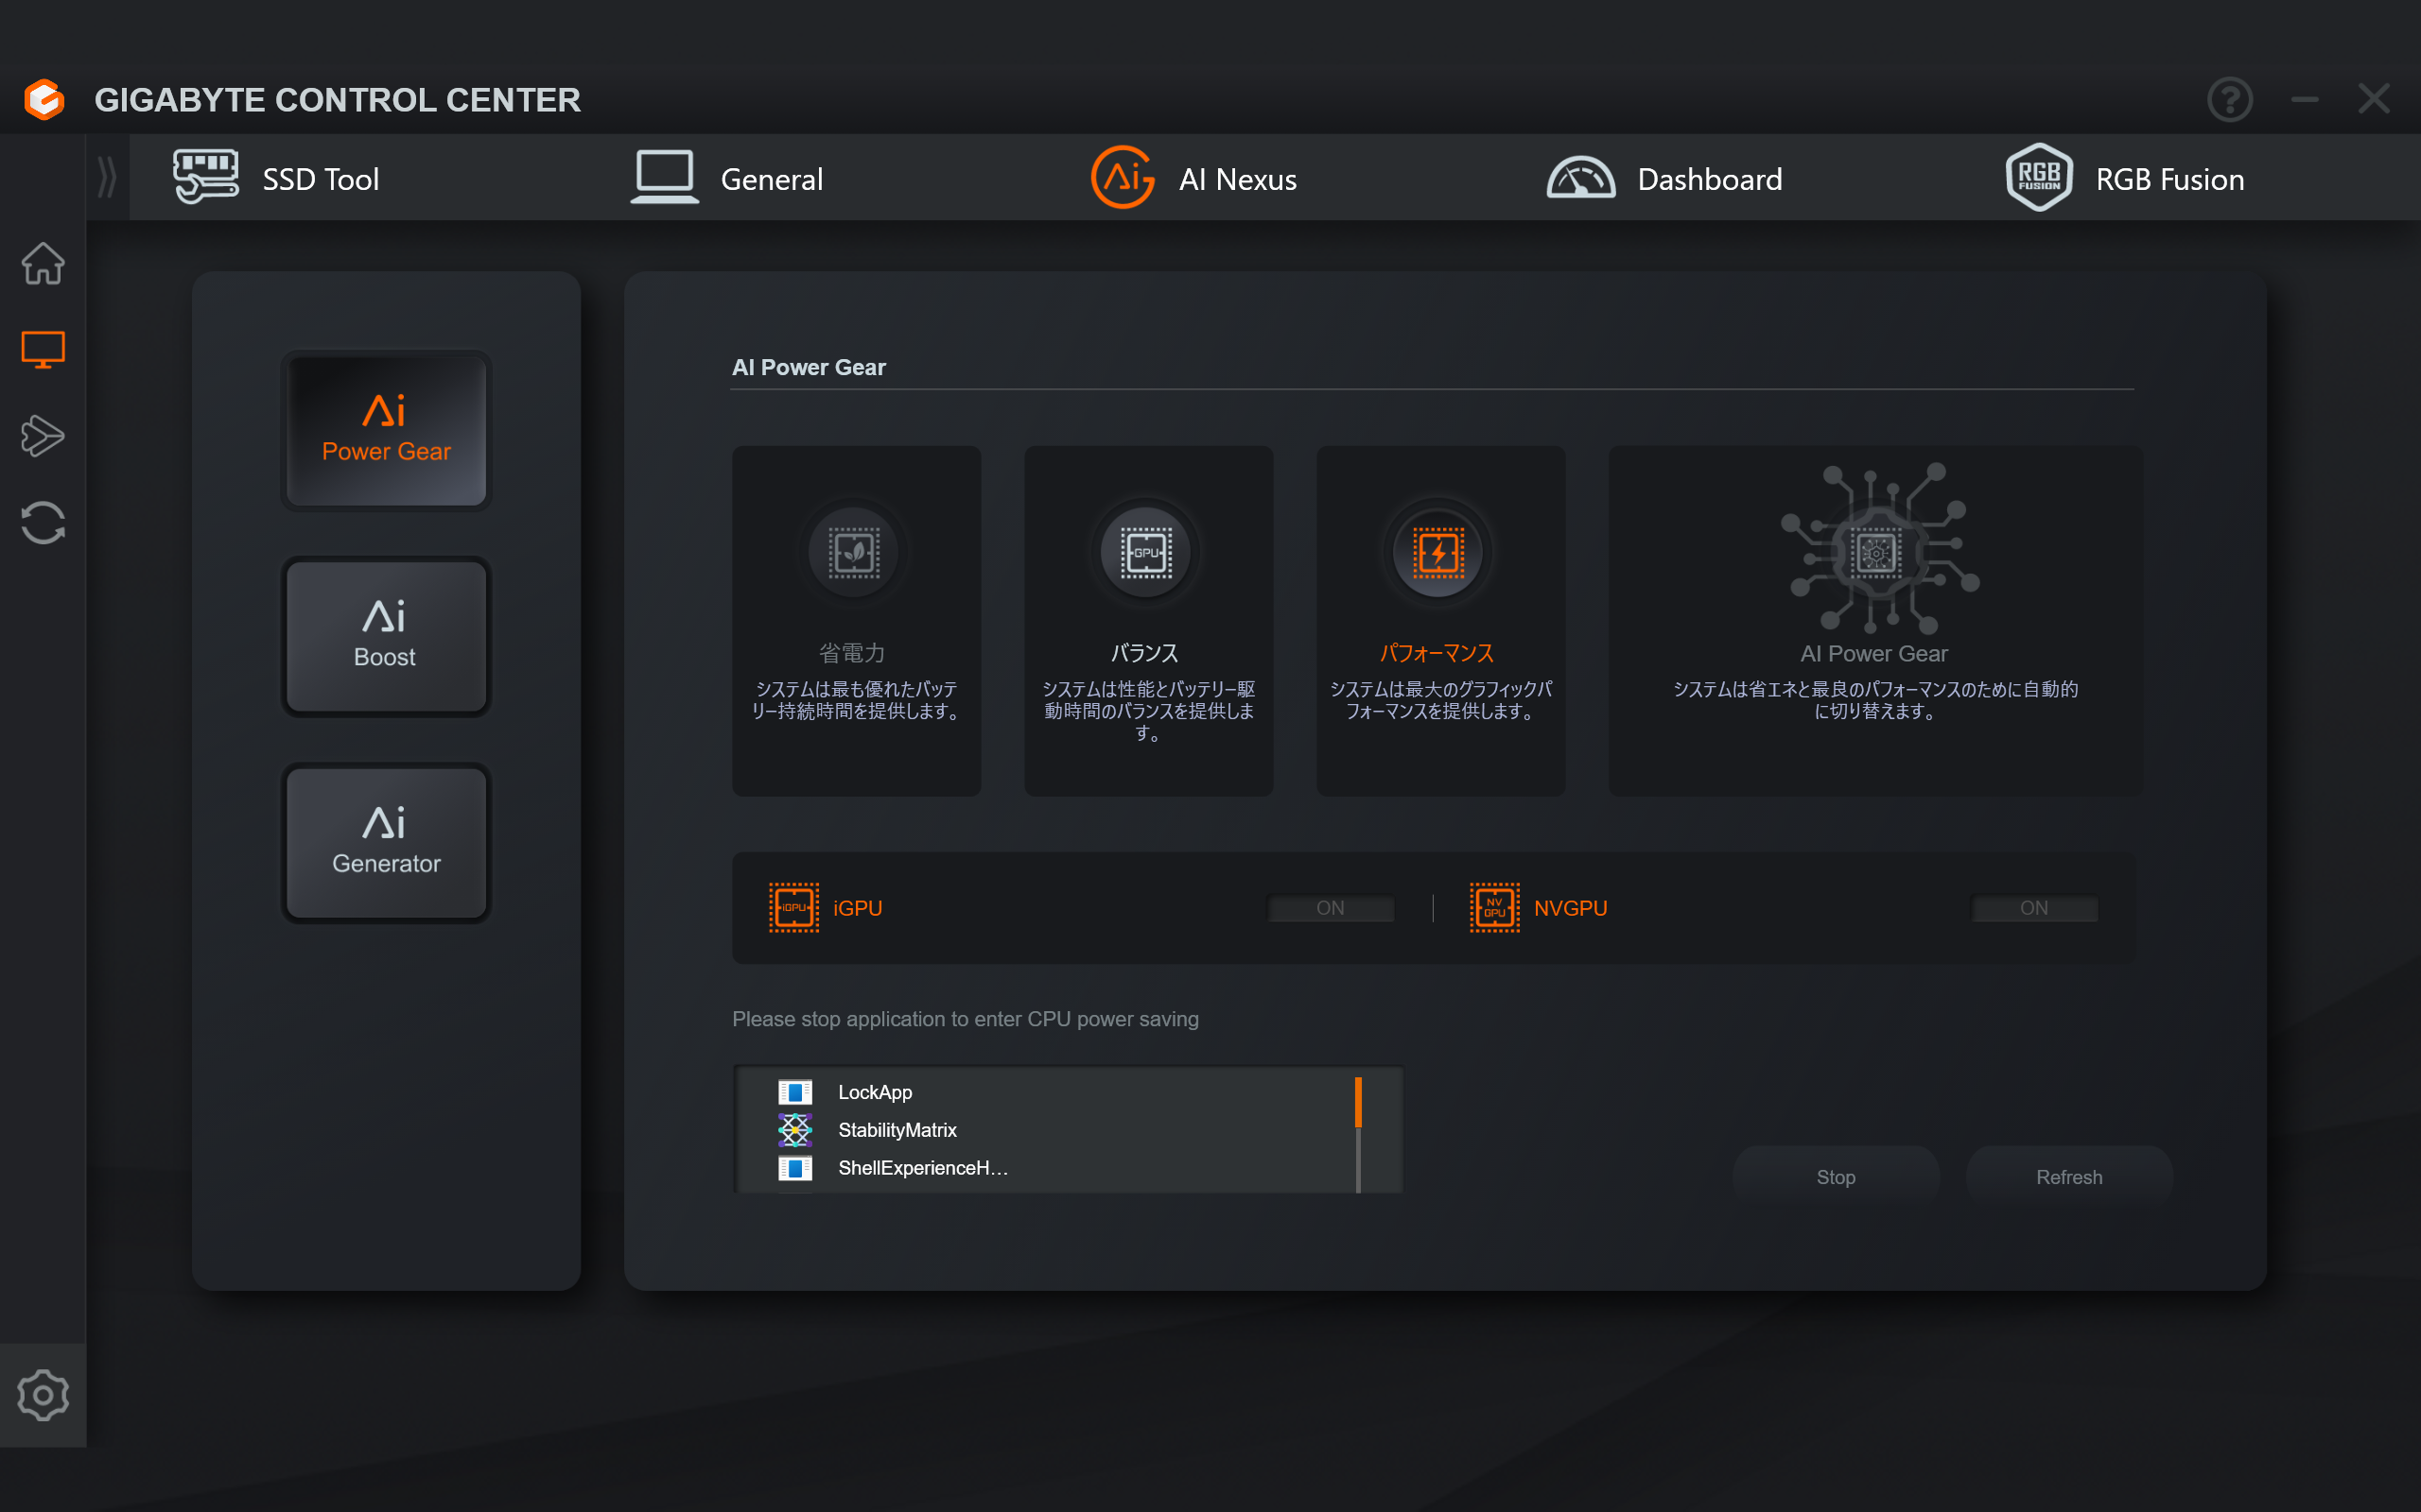Screen dimensions: 2421x1512
Task: Open the settings gear icon
Action: click(x=43, y=1395)
